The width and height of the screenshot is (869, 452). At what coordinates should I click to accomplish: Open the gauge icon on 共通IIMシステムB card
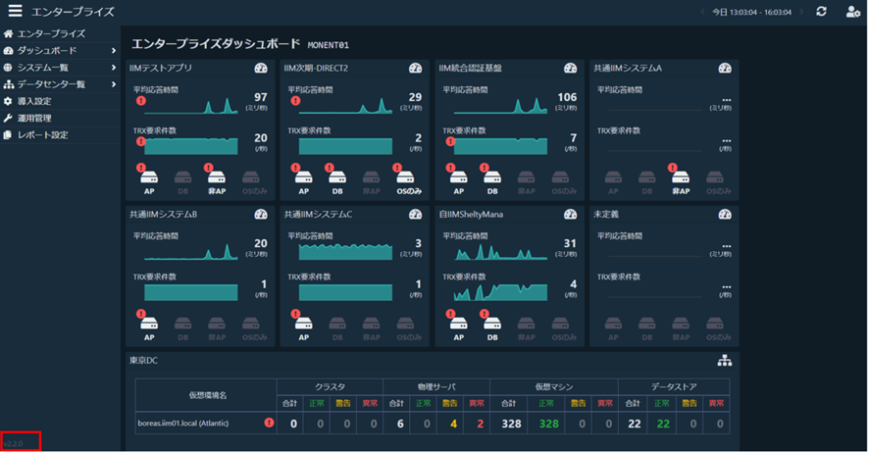[261, 215]
